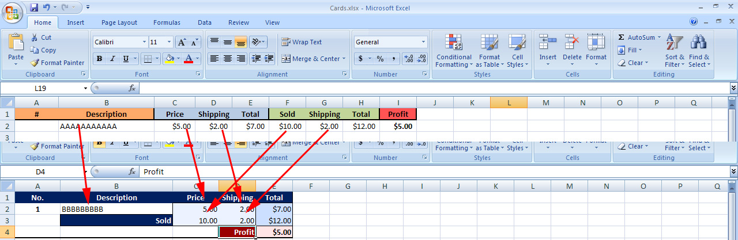Open Conditional Formatting in Styles group
Screen dimensions: 738x240
(454, 43)
